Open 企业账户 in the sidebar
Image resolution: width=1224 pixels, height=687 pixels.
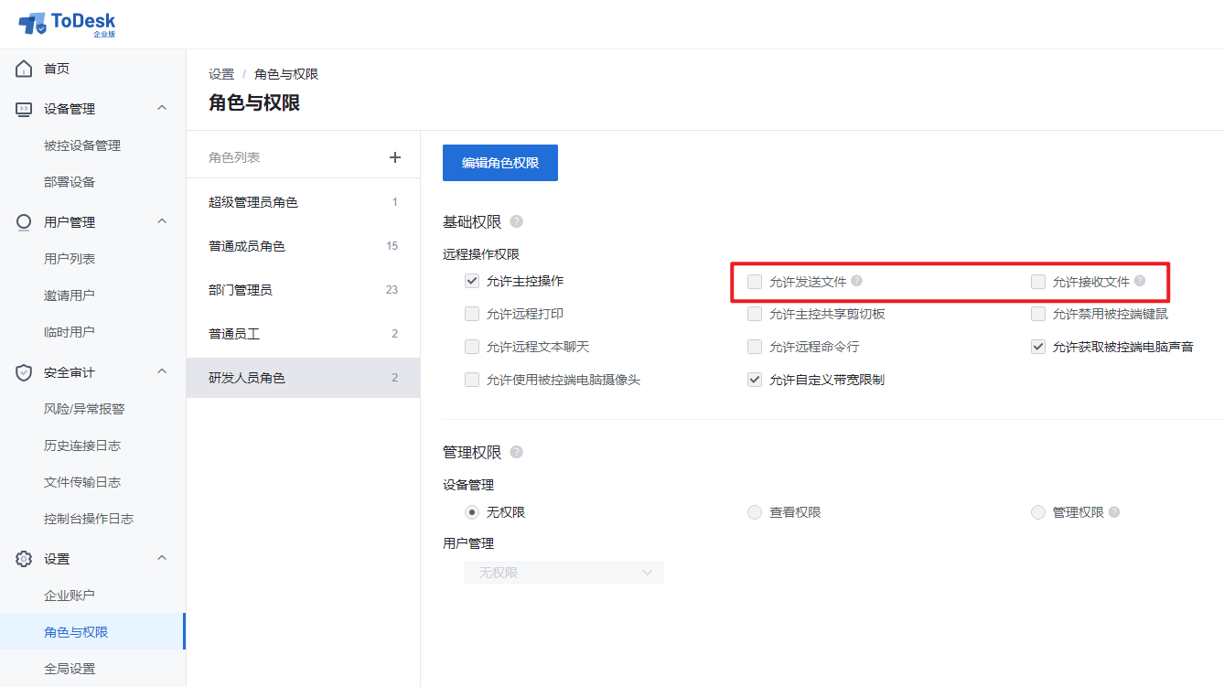tap(70, 596)
